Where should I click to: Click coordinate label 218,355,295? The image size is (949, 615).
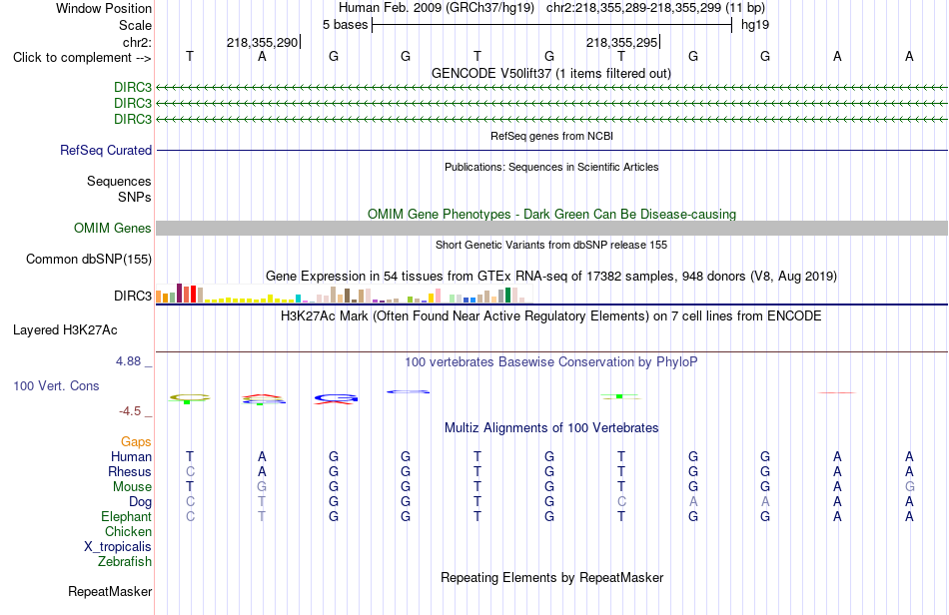coord(621,42)
